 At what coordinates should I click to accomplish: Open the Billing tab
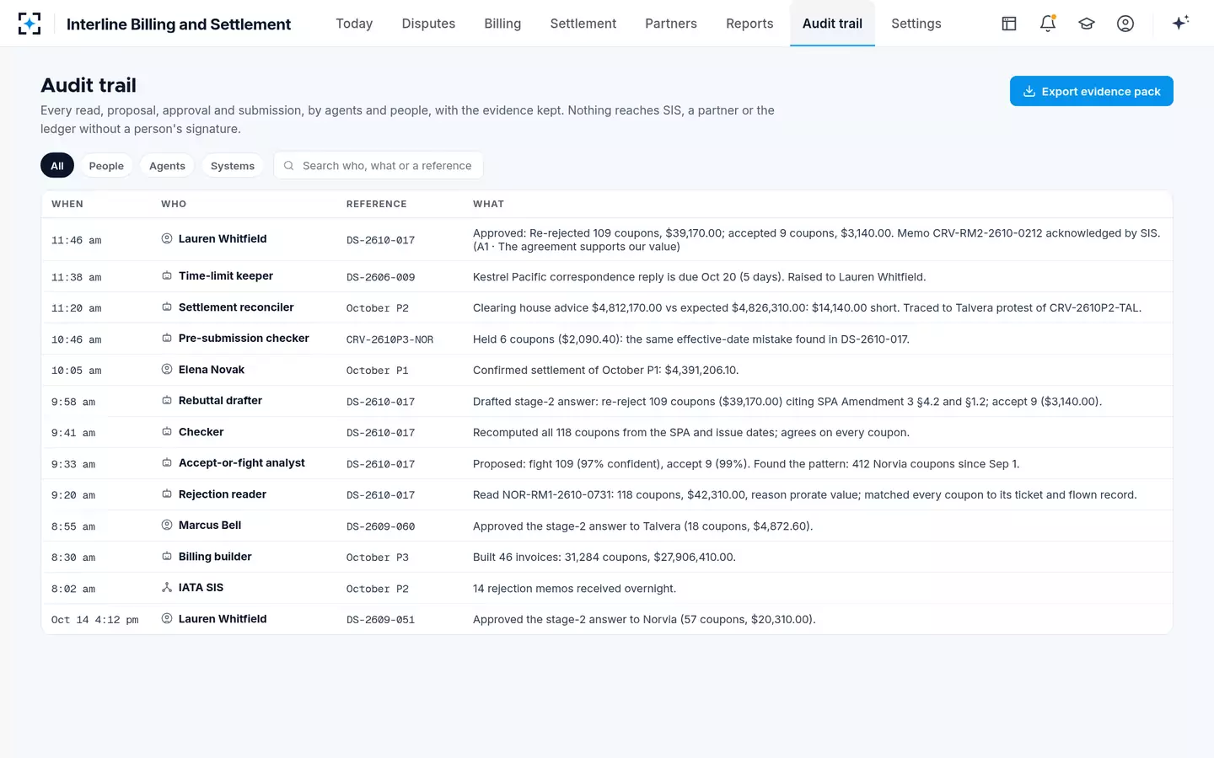pyautogui.click(x=502, y=24)
